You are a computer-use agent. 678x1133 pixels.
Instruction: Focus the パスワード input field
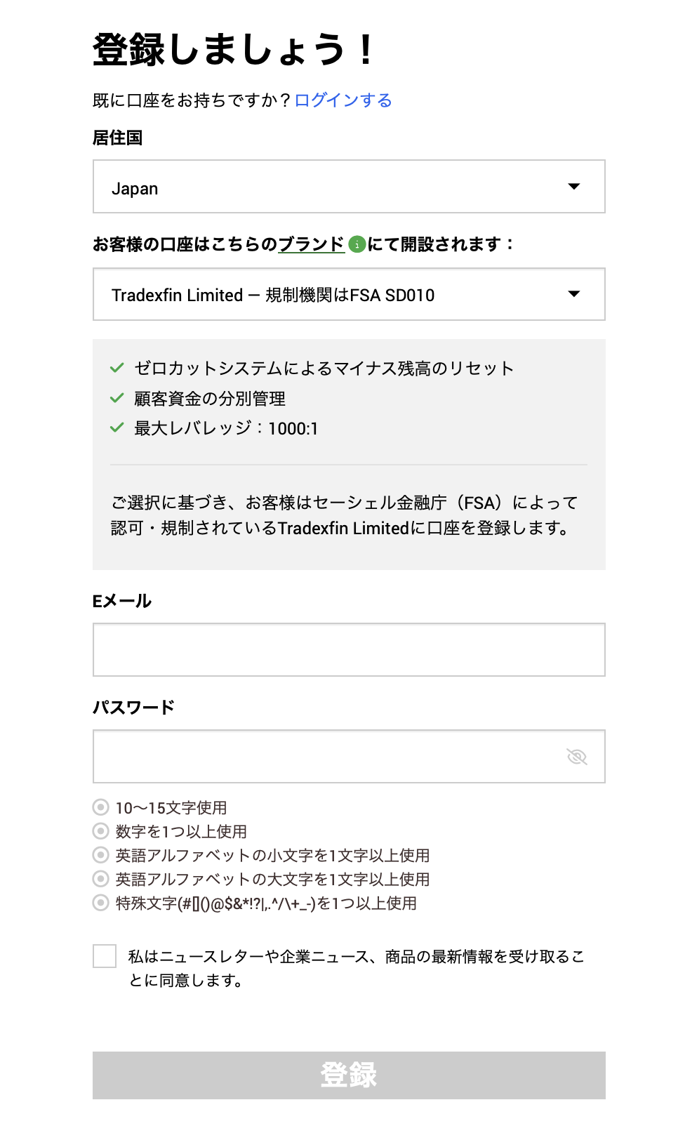pyautogui.click(x=330, y=757)
